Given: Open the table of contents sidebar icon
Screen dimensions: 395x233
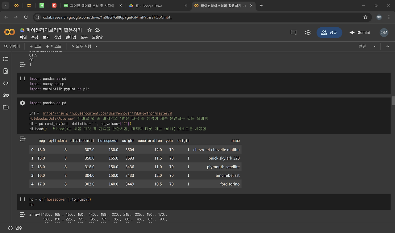Looking at the screenshot, I should click(6, 59).
